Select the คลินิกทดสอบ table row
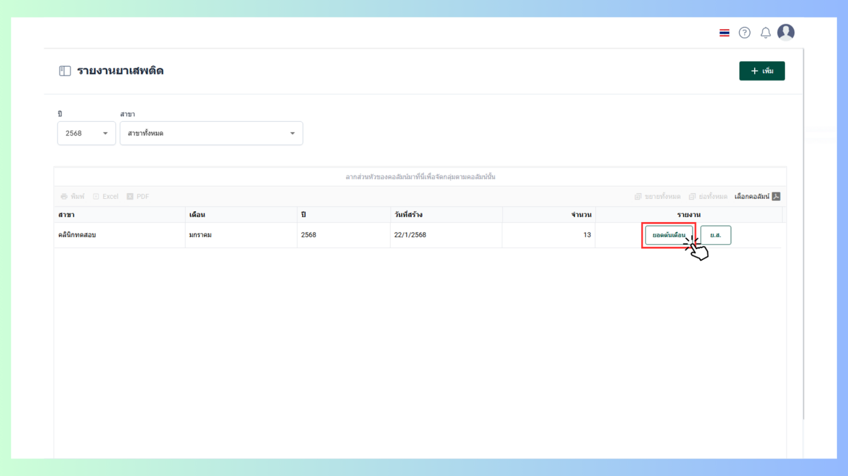The image size is (848, 476). pos(418,235)
